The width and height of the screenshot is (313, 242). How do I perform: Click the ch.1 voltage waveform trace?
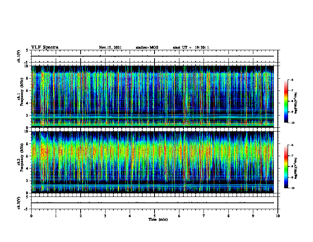click(153, 56)
